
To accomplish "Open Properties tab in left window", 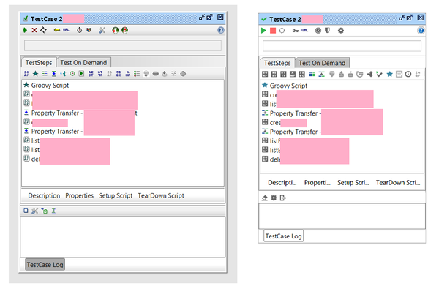I will 79,195.
